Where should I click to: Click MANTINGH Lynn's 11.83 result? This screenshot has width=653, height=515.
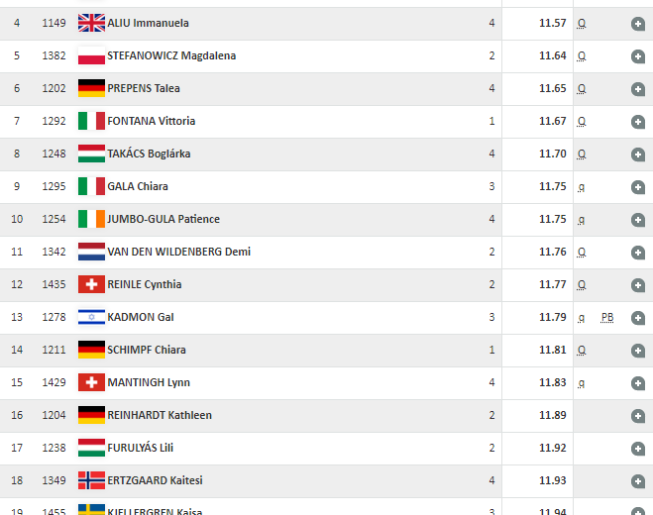[553, 382]
